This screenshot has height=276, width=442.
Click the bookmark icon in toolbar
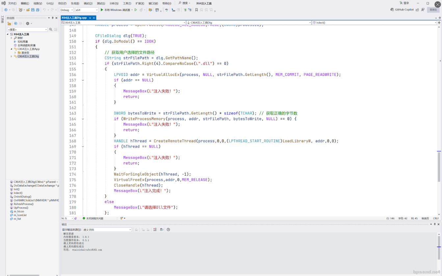196,10
